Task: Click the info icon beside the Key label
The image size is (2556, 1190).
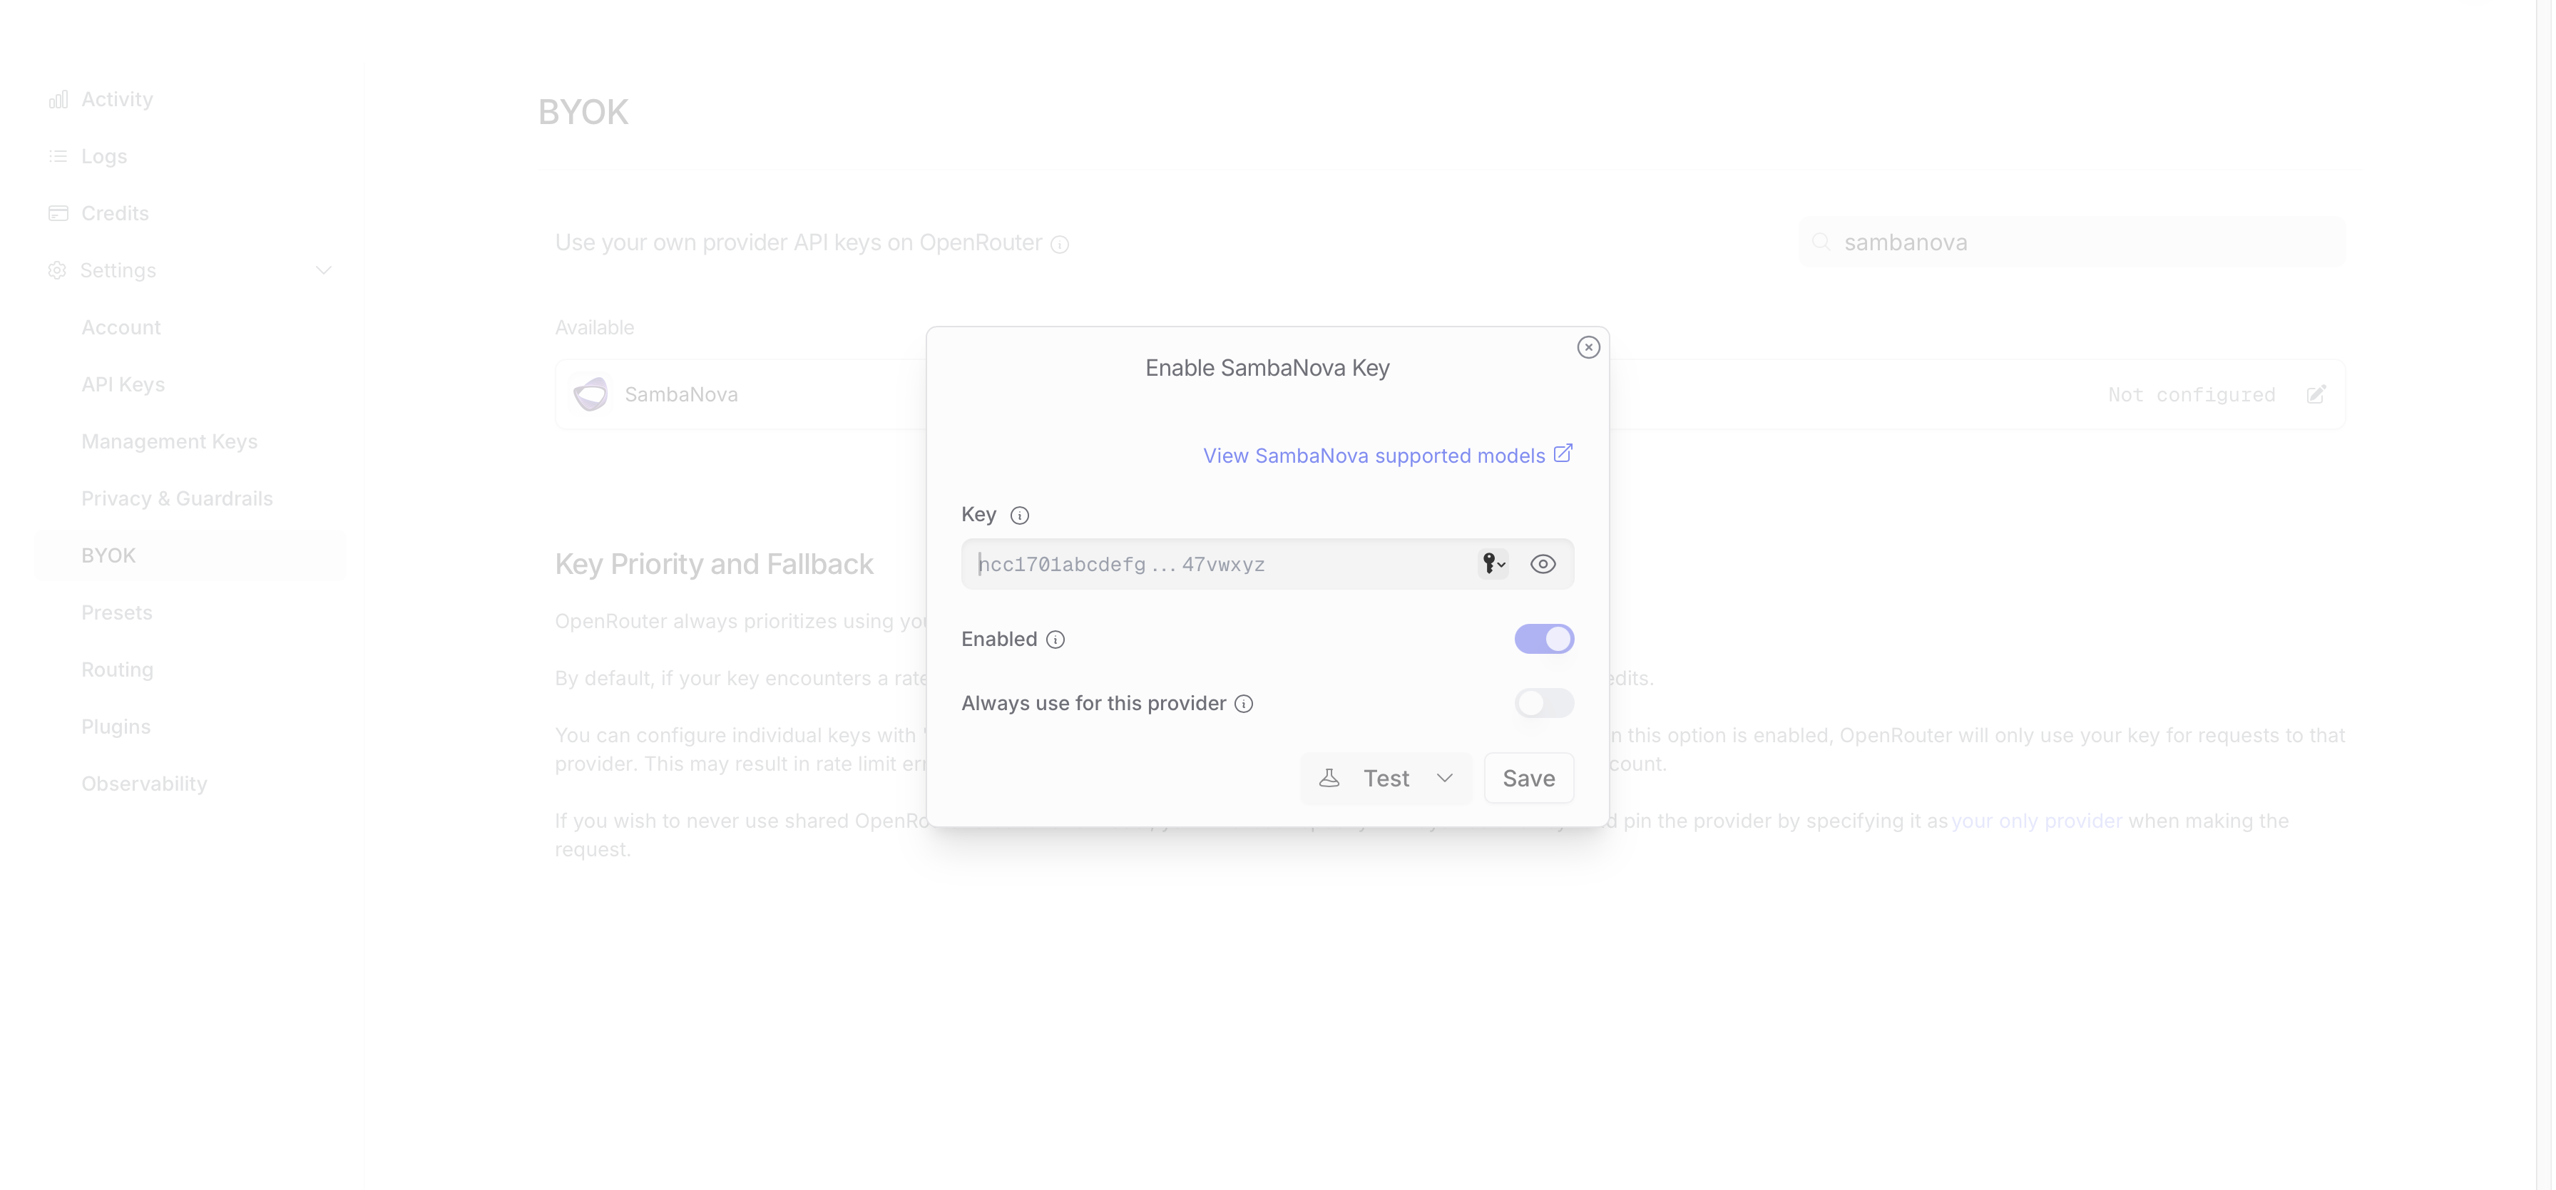Action: [x=1019, y=515]
